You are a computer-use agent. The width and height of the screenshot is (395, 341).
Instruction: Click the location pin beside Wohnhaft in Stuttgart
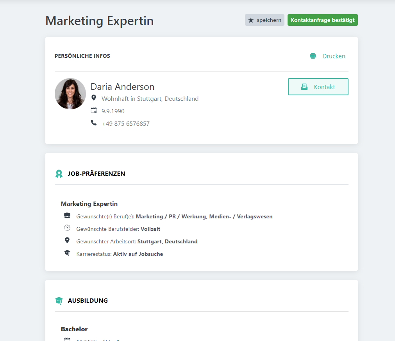(94, 98)
